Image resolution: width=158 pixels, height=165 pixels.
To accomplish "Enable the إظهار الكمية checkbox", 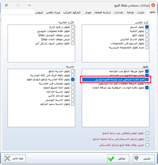I will [147, 31].
